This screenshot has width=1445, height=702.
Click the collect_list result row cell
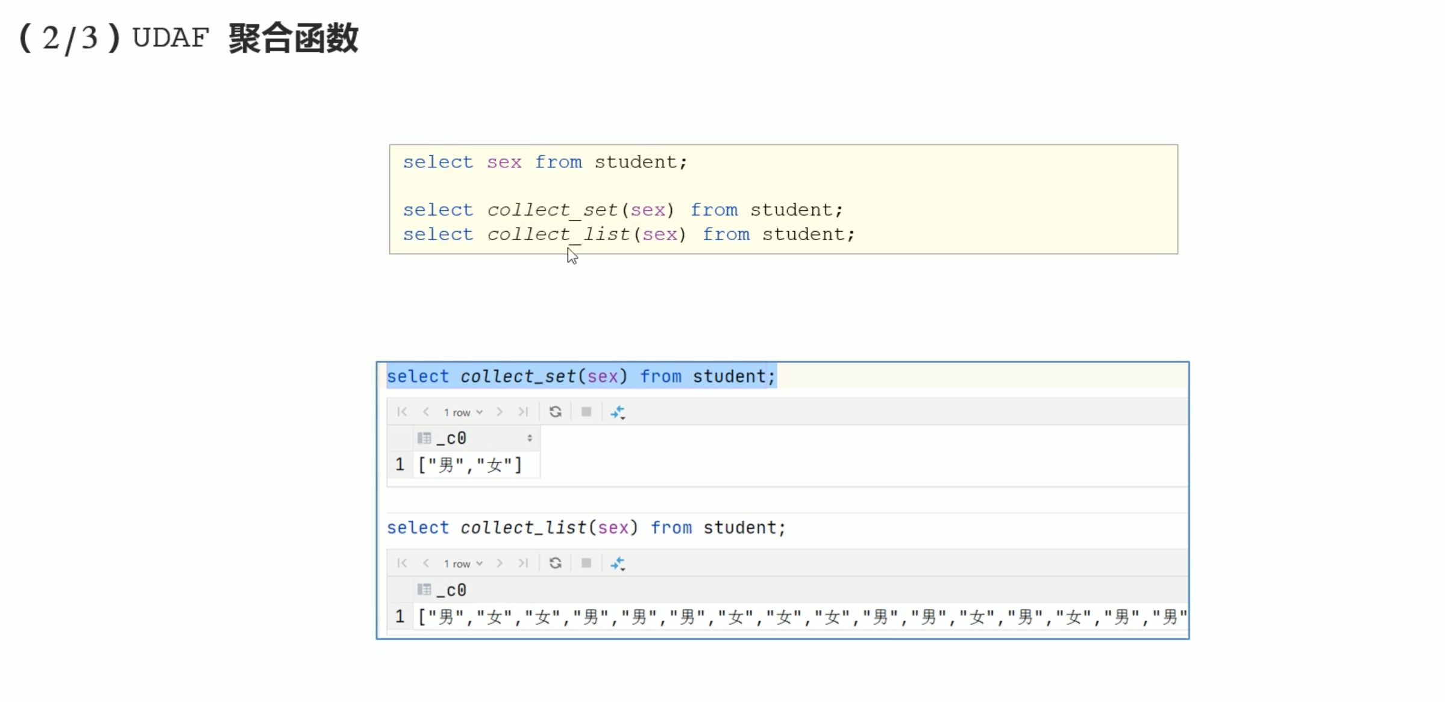[801, 617]
